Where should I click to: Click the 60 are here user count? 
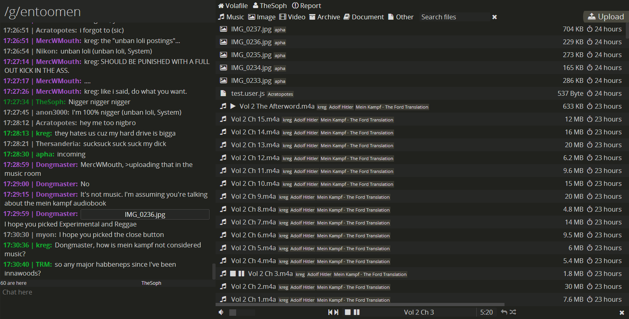click(x=14, y=283)
